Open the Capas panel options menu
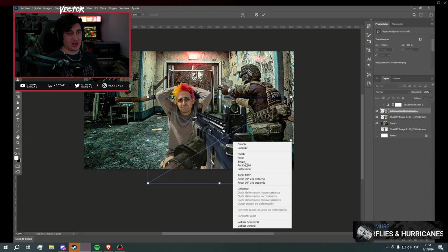 432,78
